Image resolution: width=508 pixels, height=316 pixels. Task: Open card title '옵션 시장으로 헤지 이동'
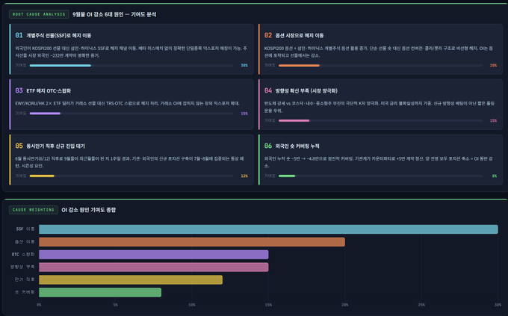click(300, 35)
